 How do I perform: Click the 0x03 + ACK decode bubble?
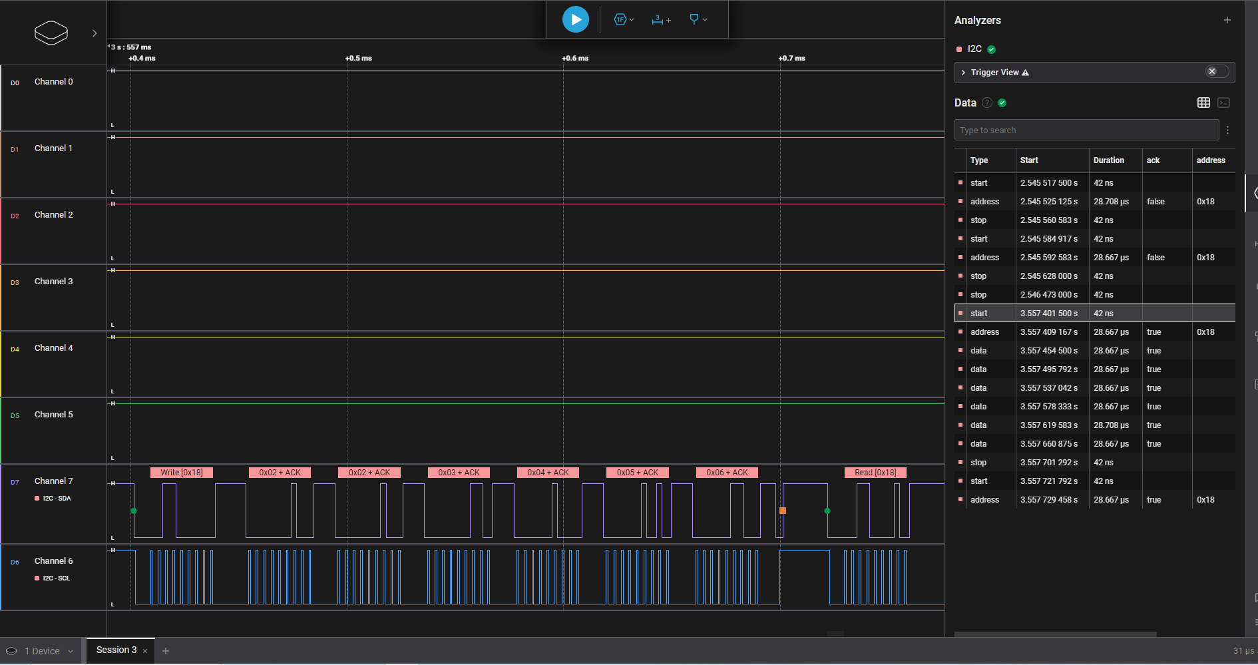pos(459,473)
